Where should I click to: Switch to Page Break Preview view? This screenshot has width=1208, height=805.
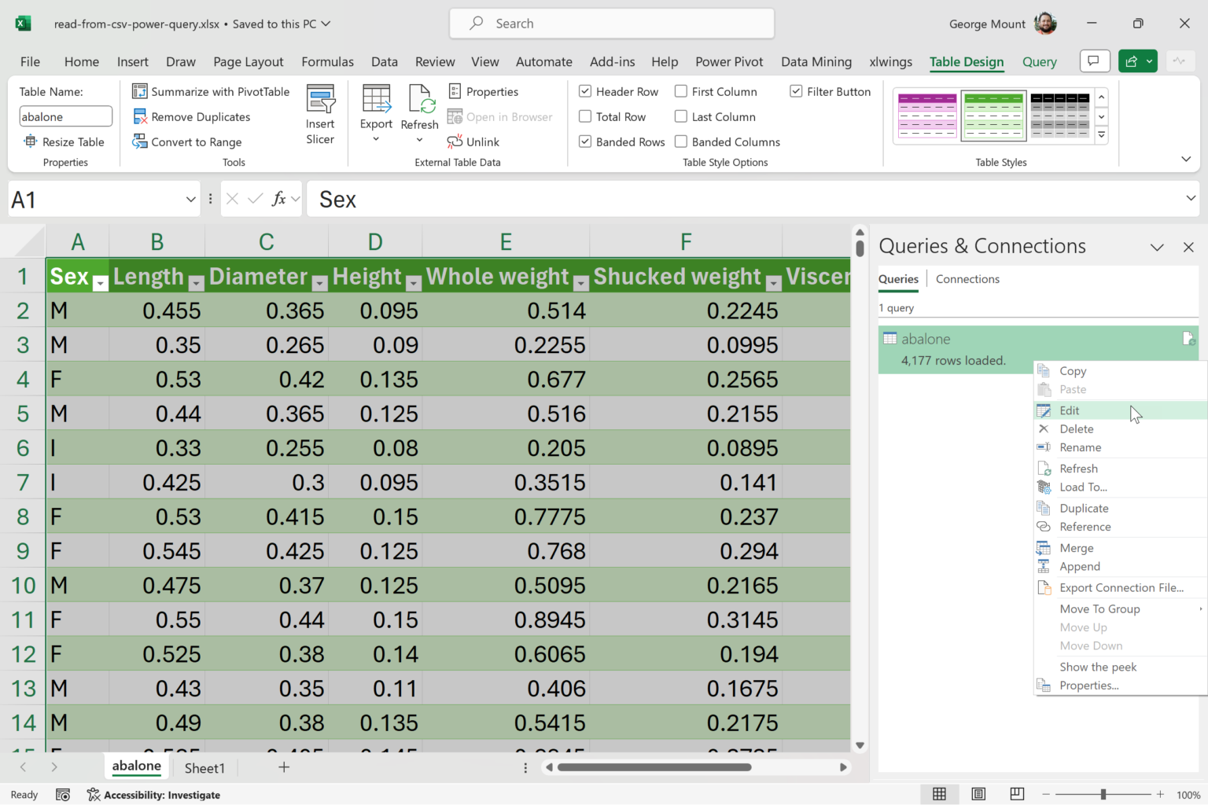tap(1017, 794)
